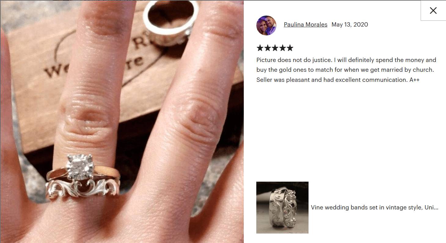Click the third rating star
The image size is (446, 243).
(x=275, y=48)
